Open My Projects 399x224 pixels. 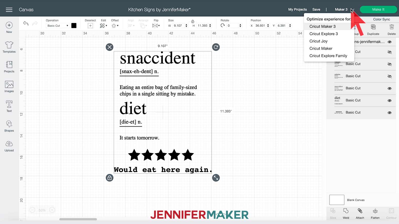click(297, 10)
